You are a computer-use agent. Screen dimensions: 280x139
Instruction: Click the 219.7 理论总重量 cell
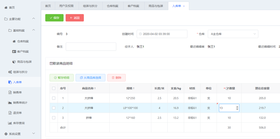coord(262,108)
